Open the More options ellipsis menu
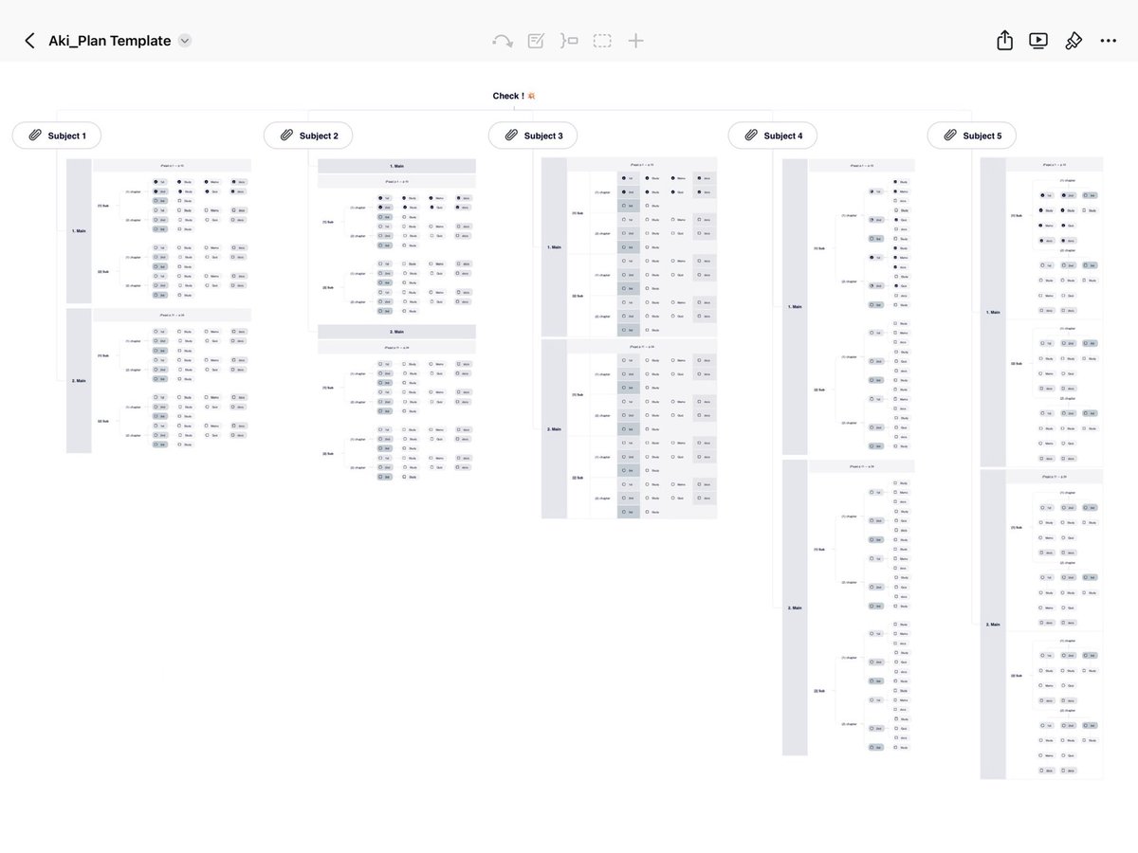This screenshot has height=853, width=1138. tap(1108, 41)
